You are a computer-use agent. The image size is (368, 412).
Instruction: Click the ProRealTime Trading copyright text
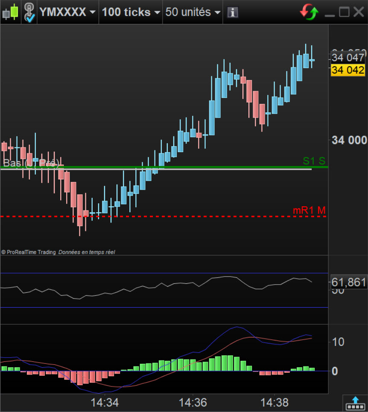29,252
